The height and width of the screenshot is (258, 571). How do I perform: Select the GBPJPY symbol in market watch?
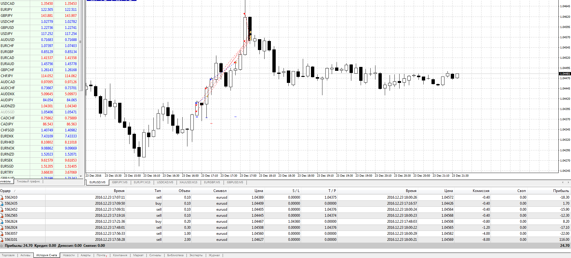(x=7, y=16)
